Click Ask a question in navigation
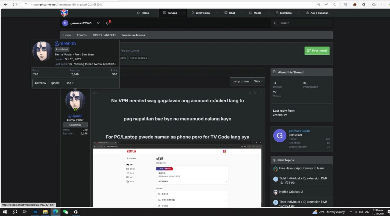Image resolution: width=390 pixels, height=216 pixels. point(317,13)
